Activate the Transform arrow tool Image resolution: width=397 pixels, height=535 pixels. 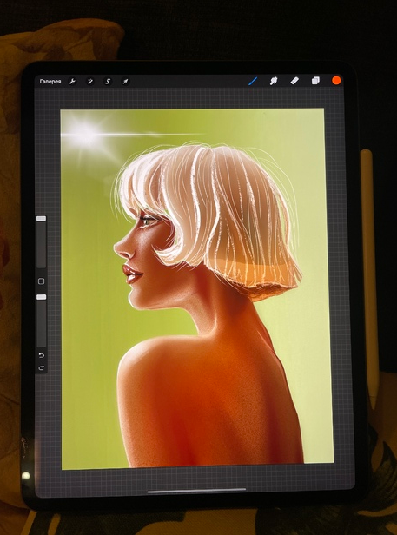pos(125,82)
